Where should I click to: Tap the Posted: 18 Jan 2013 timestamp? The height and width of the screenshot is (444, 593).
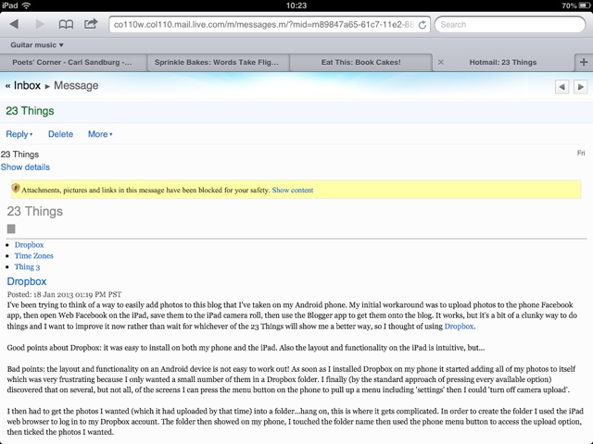coord(64,294)
